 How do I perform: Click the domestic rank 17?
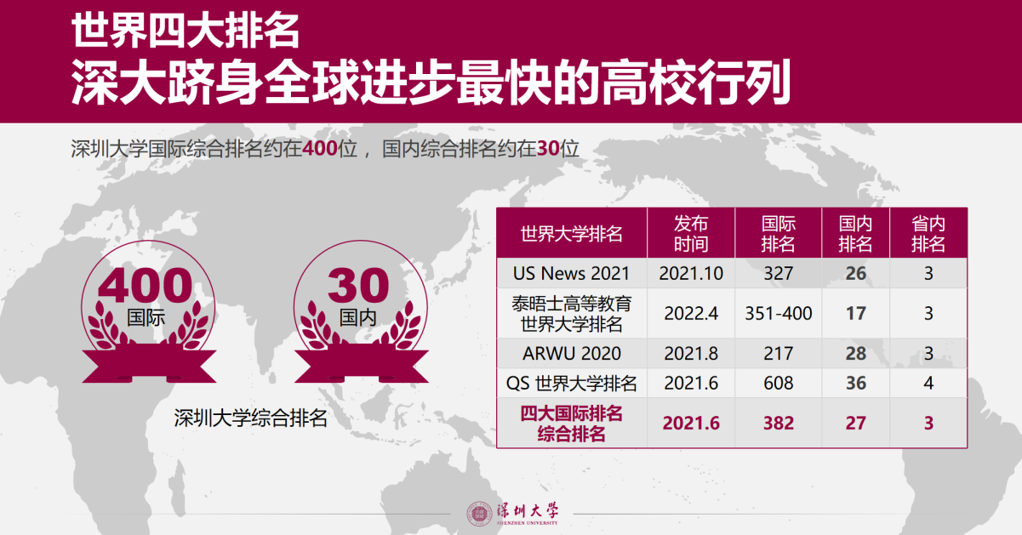tap(856, 313)
